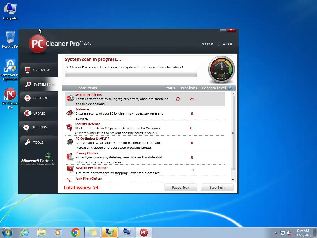Click the Total issues: 24 text
The image size is (317, 238).
tap(81, 188)
